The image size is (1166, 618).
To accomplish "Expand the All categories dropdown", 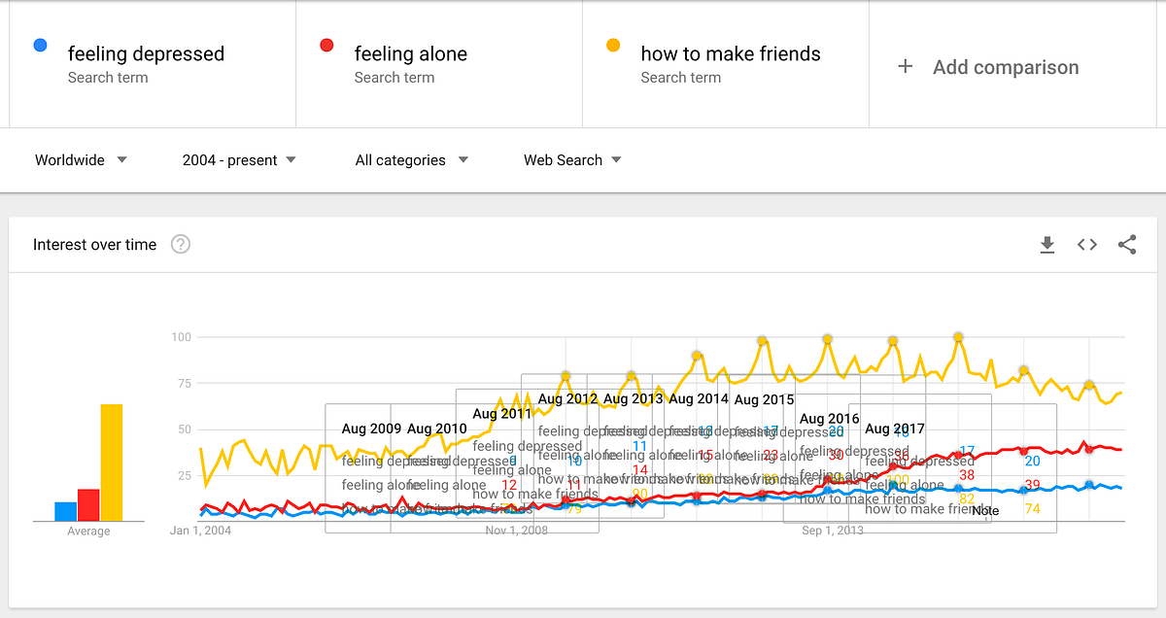I will click(411, 160).
